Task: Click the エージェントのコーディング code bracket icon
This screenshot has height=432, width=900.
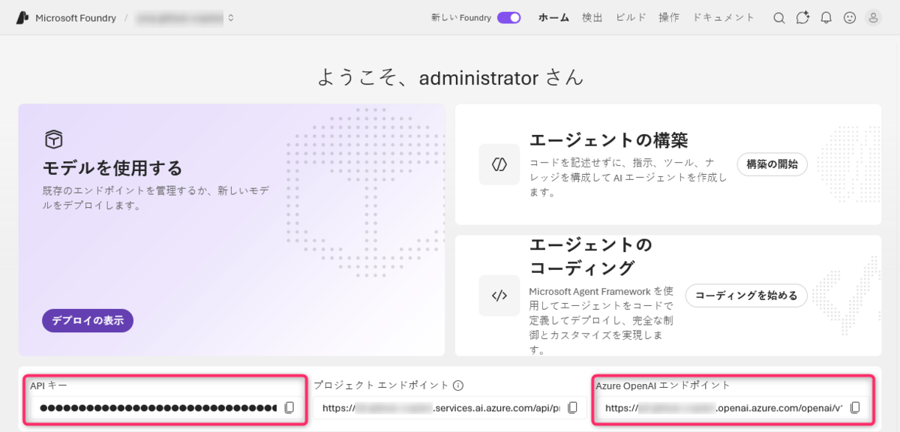Action: tap(499, 295)
